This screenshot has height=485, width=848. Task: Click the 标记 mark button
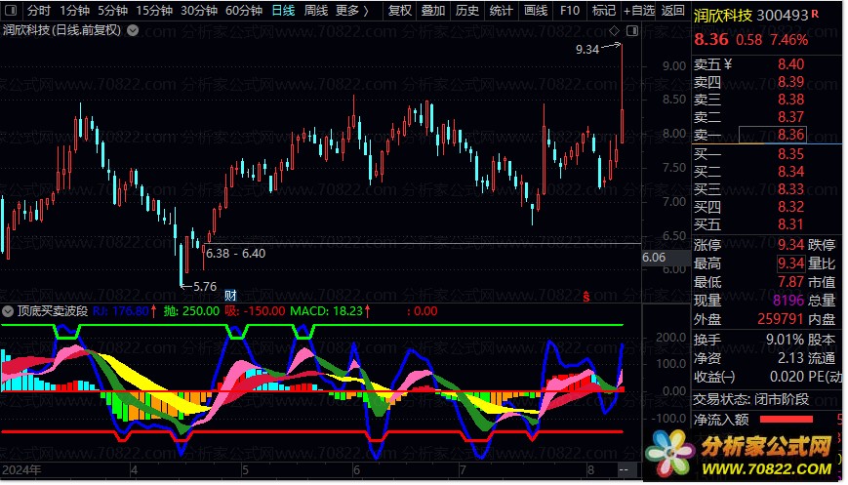(x=603, y=11)
